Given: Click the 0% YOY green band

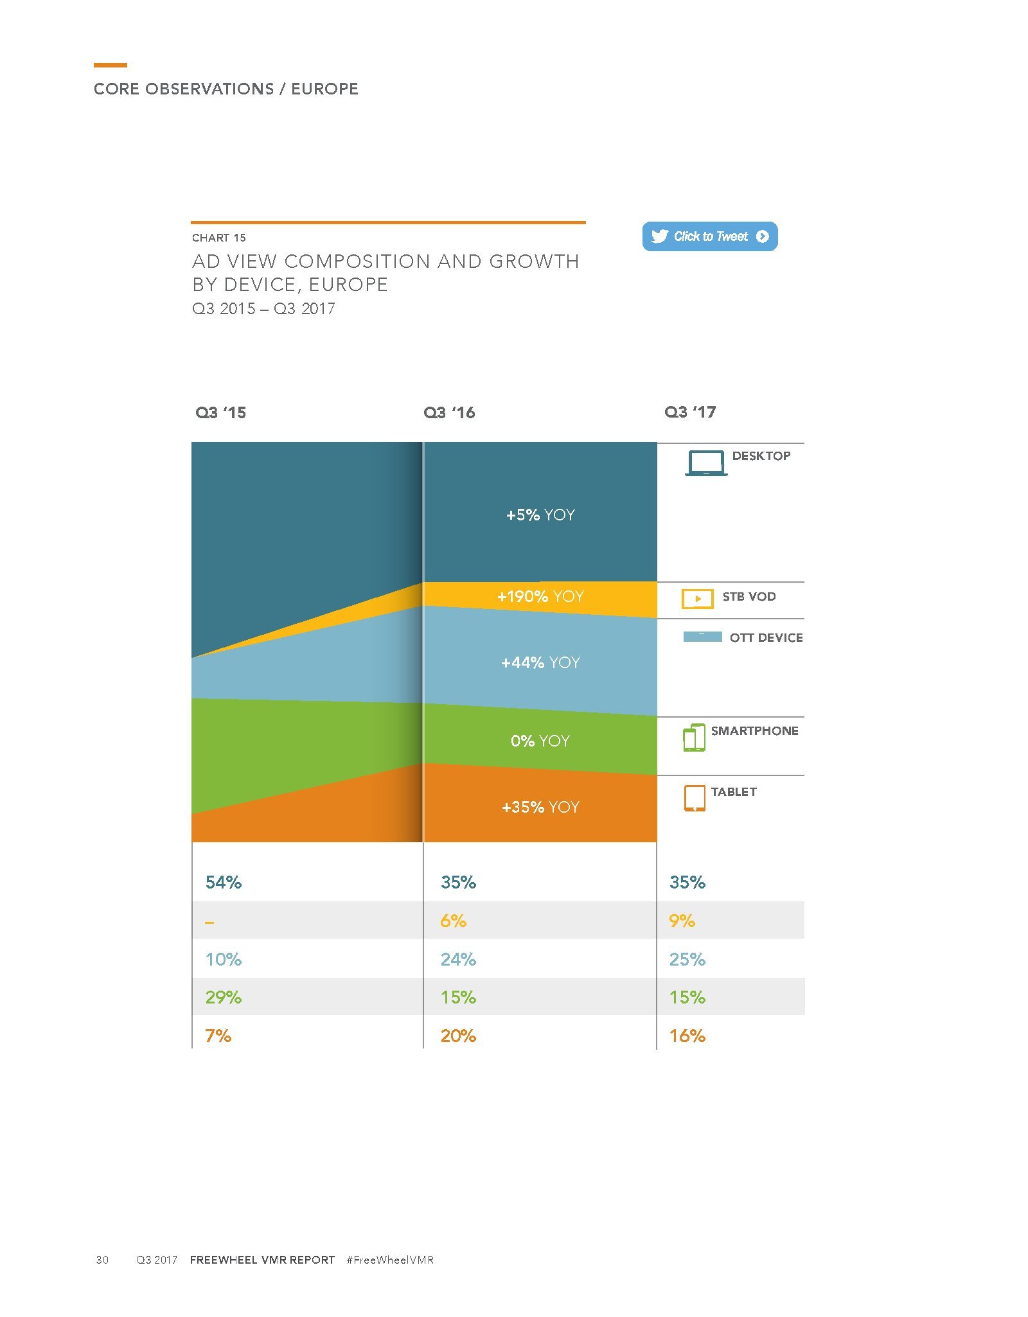Looking at the screenshot, I should pos(540,741).
